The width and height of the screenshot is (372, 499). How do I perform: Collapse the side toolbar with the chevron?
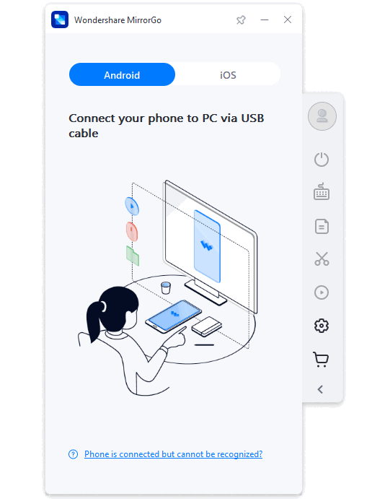321,389
